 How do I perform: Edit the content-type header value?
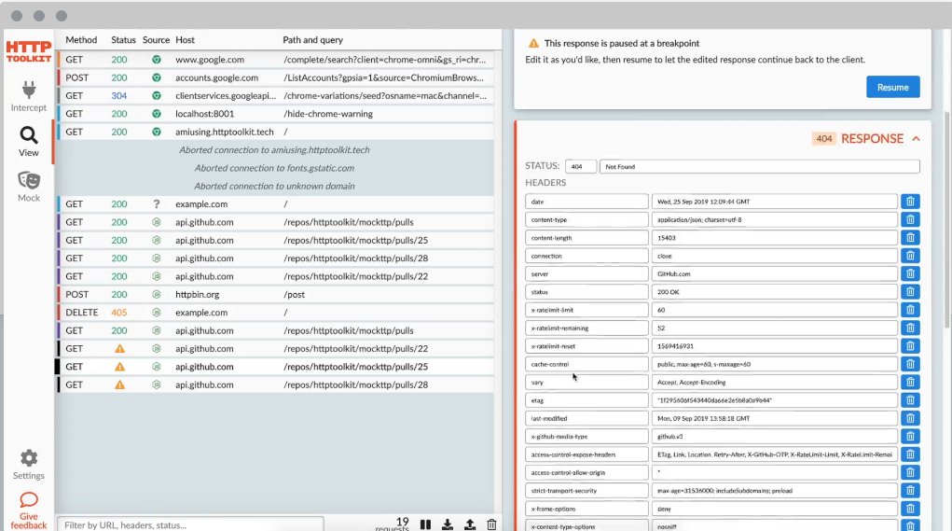[775, 219]
